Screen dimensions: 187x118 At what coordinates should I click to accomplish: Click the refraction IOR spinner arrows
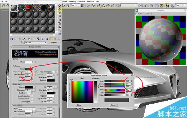[x=54, y=87]
